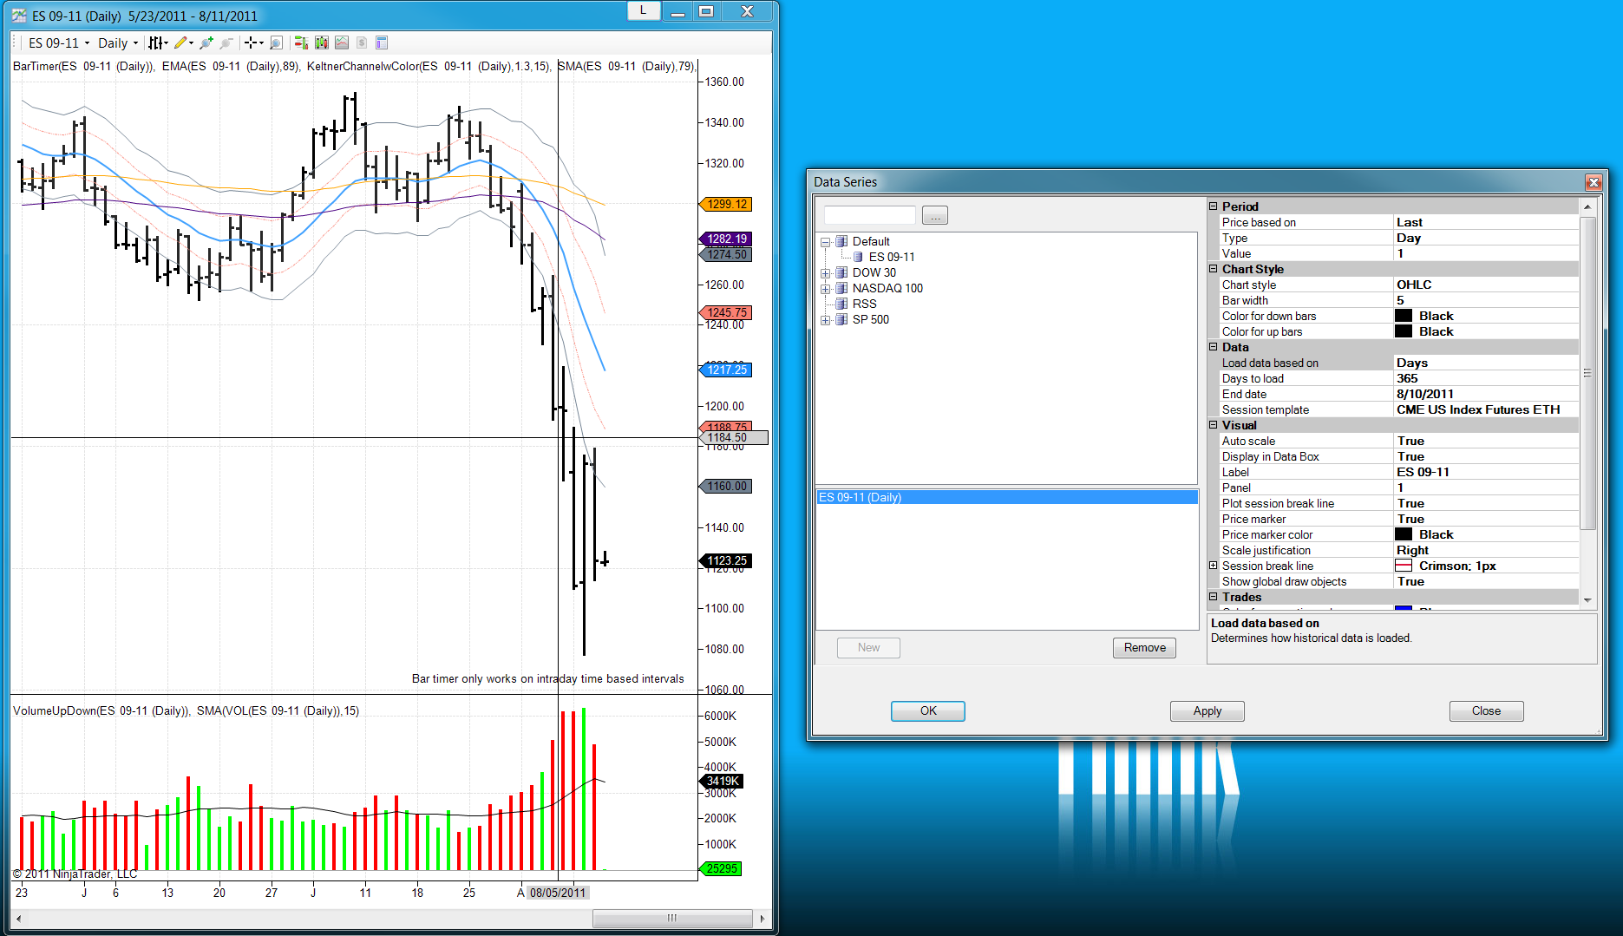Collapse the Data property category

coord(1214,347)
